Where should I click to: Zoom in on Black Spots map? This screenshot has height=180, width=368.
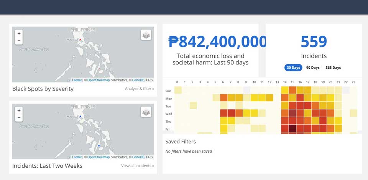(19, 33)
